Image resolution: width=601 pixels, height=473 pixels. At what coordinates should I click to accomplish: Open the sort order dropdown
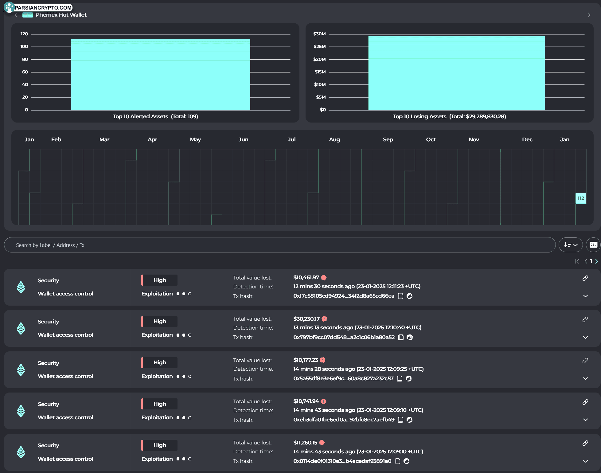coord(571,245)
